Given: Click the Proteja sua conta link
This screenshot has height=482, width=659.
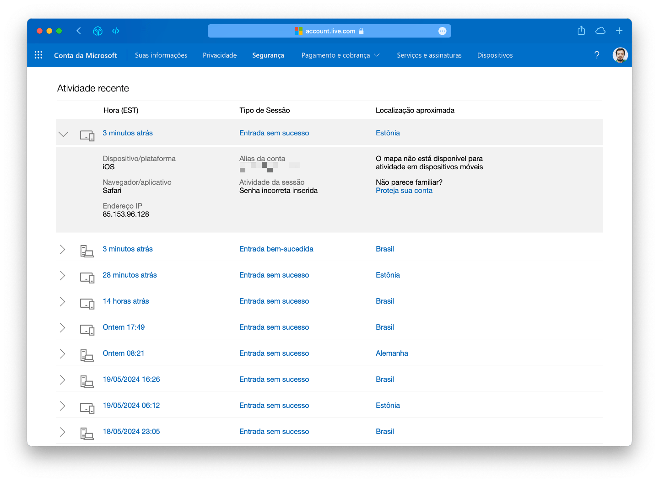Looking at the screenshot, I should coord(404,191).
